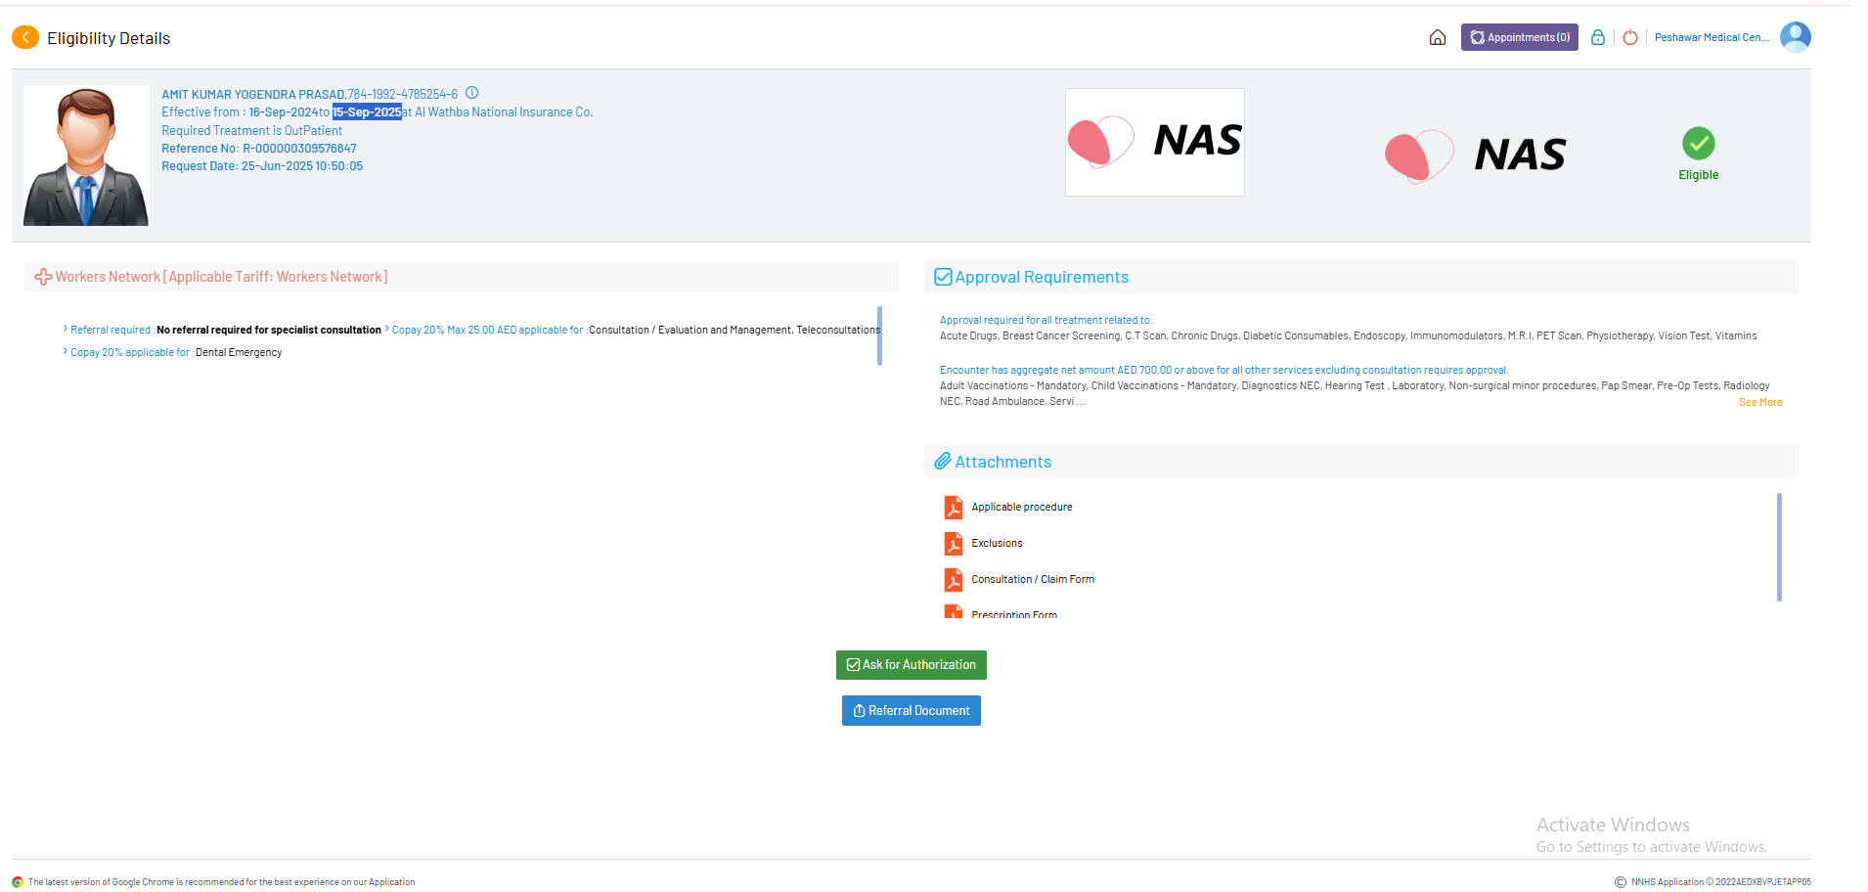Image resolution: width=1868 pixels, height=892 pixels.
Task: Click the Eligibility Details page title
Action: click(x=109, y=38)
